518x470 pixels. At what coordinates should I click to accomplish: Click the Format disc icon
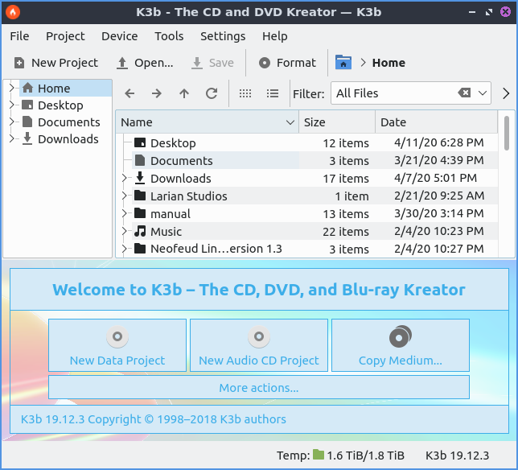(265, 63)
